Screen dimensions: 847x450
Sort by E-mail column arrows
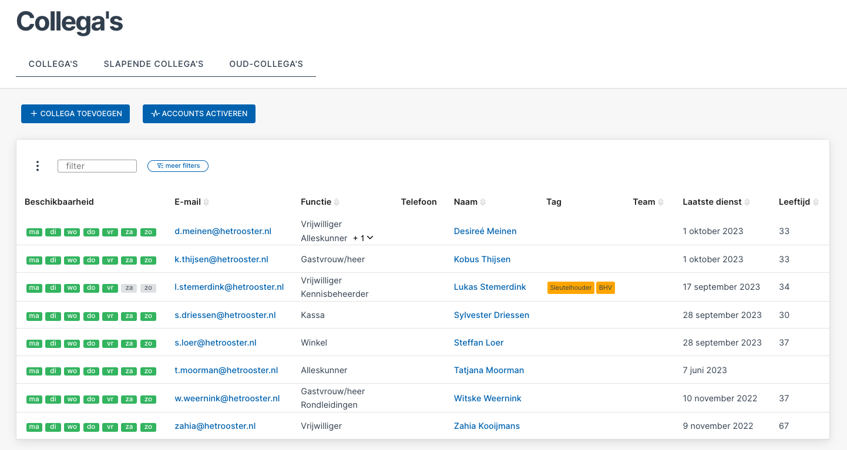coord(206,202)
